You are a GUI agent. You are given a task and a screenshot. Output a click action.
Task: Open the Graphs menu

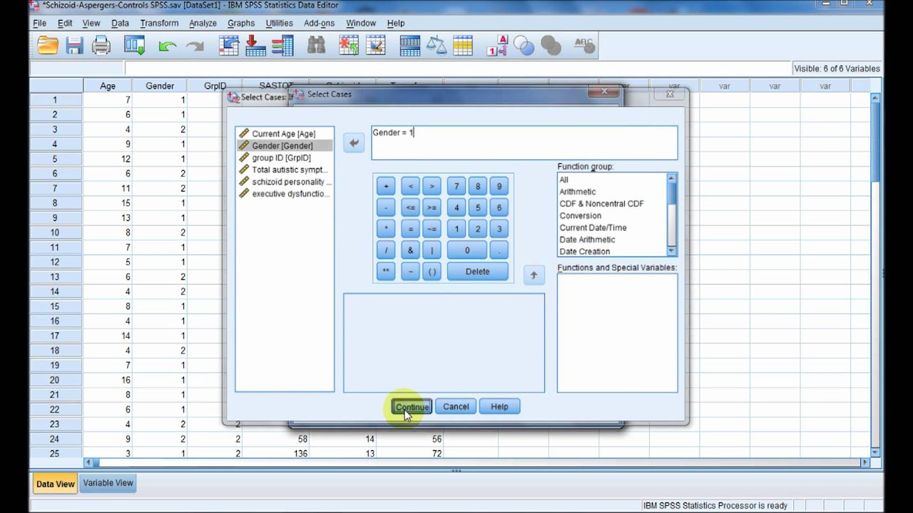pyautogui.click(x=241, y=24)
